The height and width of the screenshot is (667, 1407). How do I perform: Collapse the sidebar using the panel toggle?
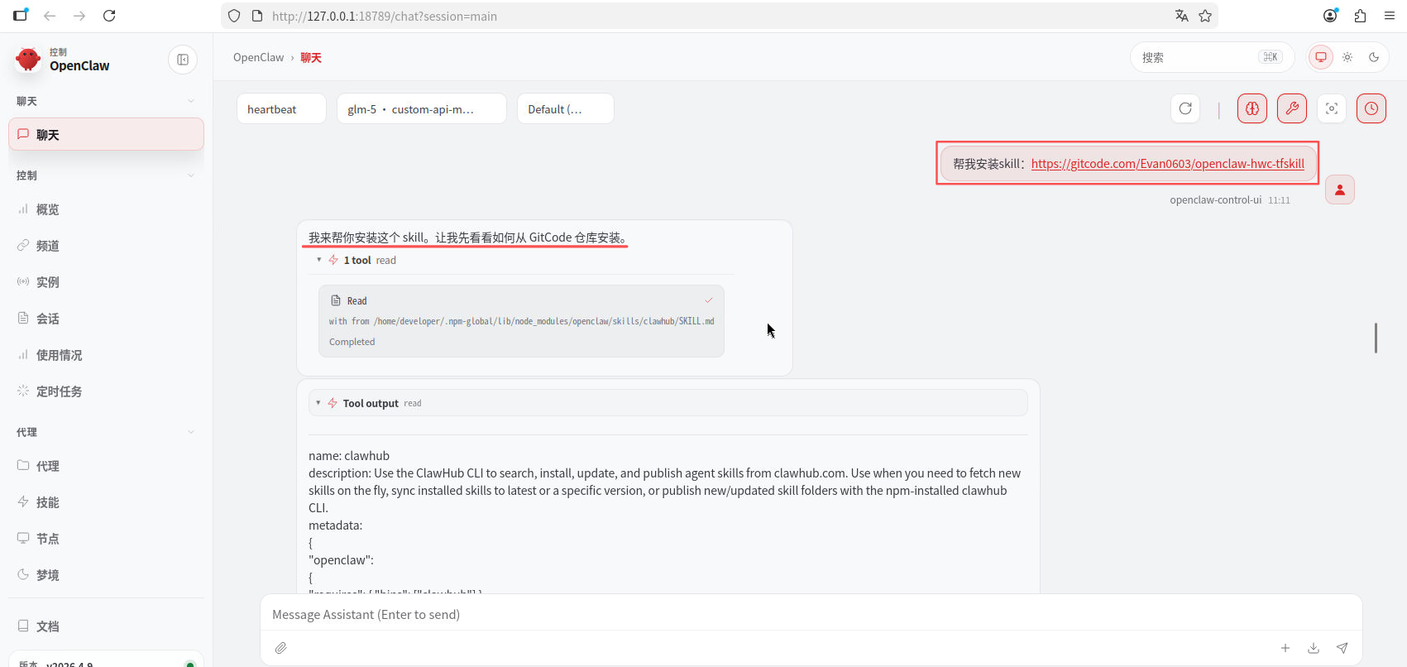tap(183, 60)
